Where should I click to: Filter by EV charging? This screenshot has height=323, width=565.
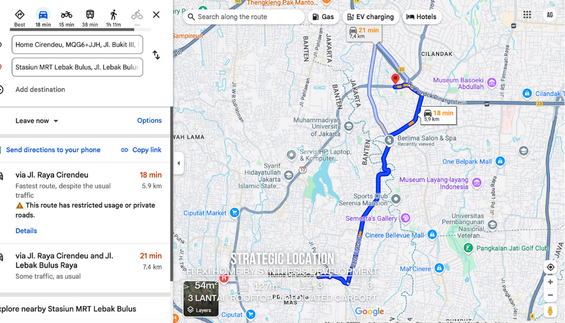(x=370, y=17)
